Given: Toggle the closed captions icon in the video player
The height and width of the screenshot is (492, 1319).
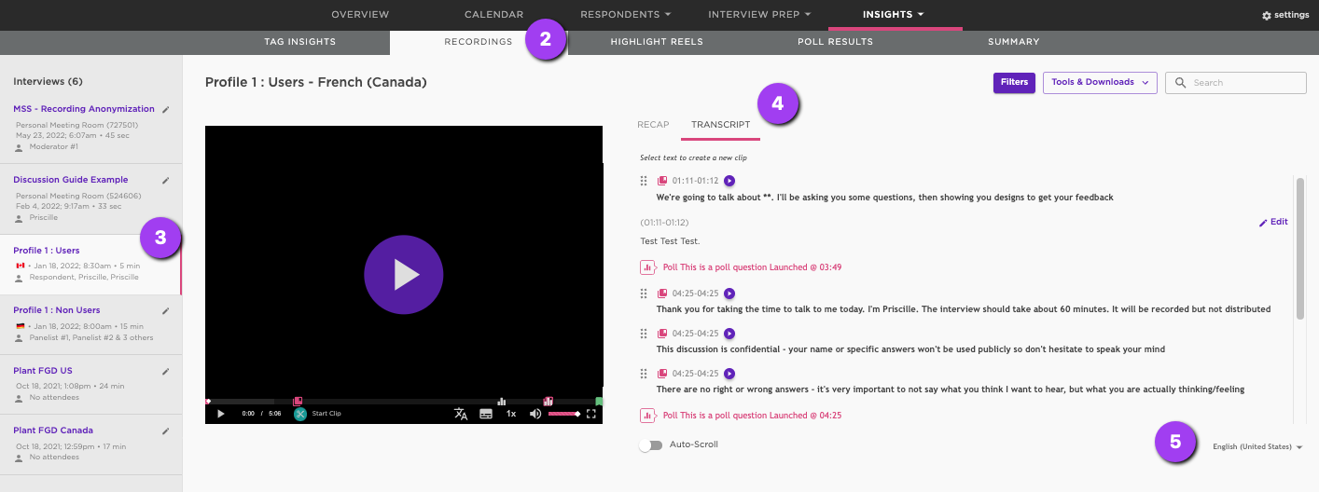Looking at the screenshot, I should pyautogui.click(x=486, y=414).
